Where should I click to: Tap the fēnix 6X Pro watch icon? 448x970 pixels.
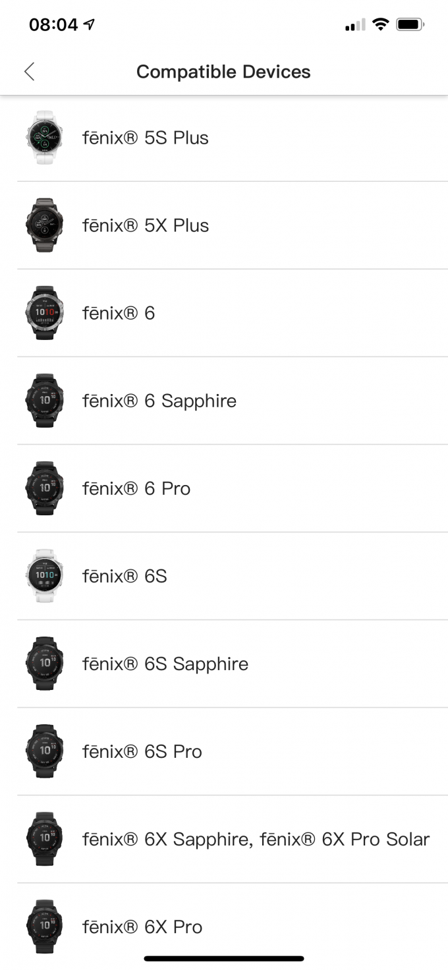[x=45, y=927]
